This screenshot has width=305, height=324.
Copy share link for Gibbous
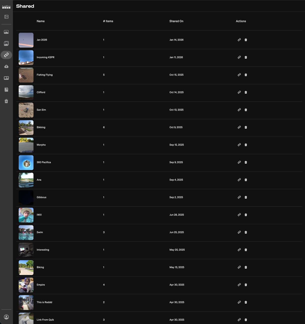[239, 197]
